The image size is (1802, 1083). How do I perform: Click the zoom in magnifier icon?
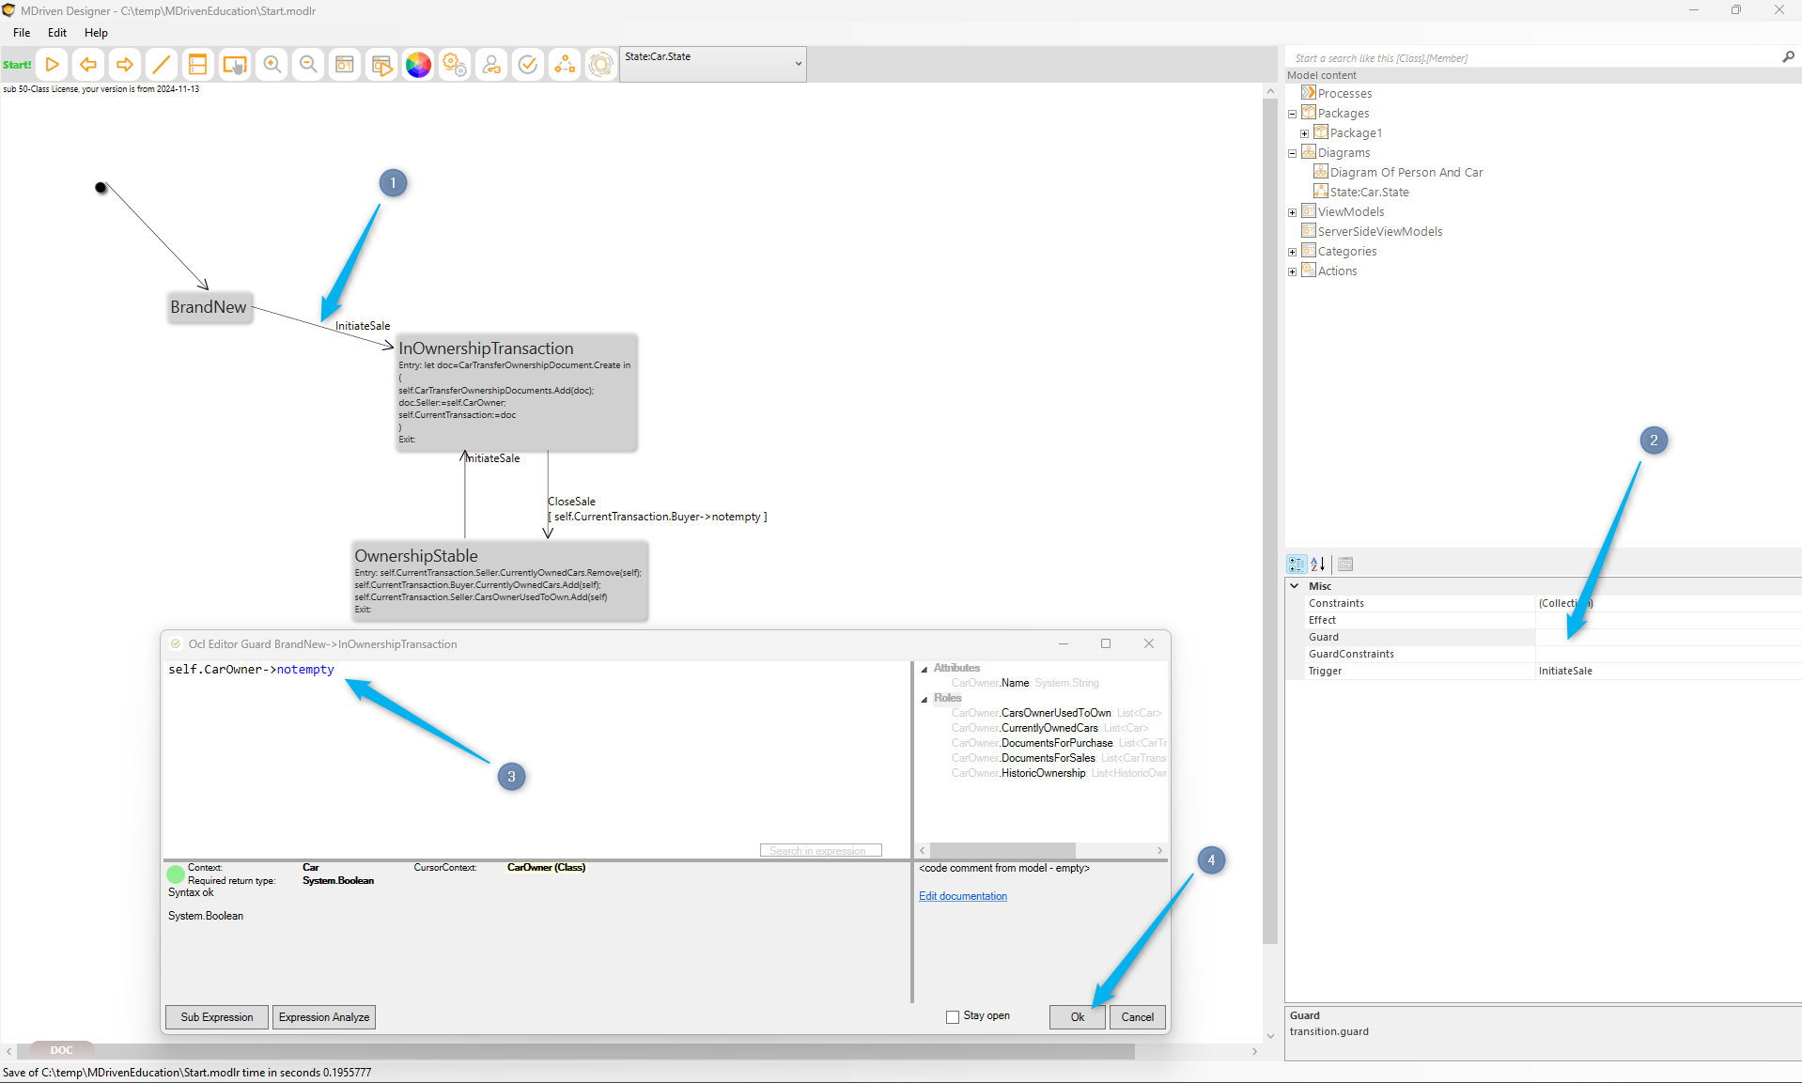[x=272, y=65]
